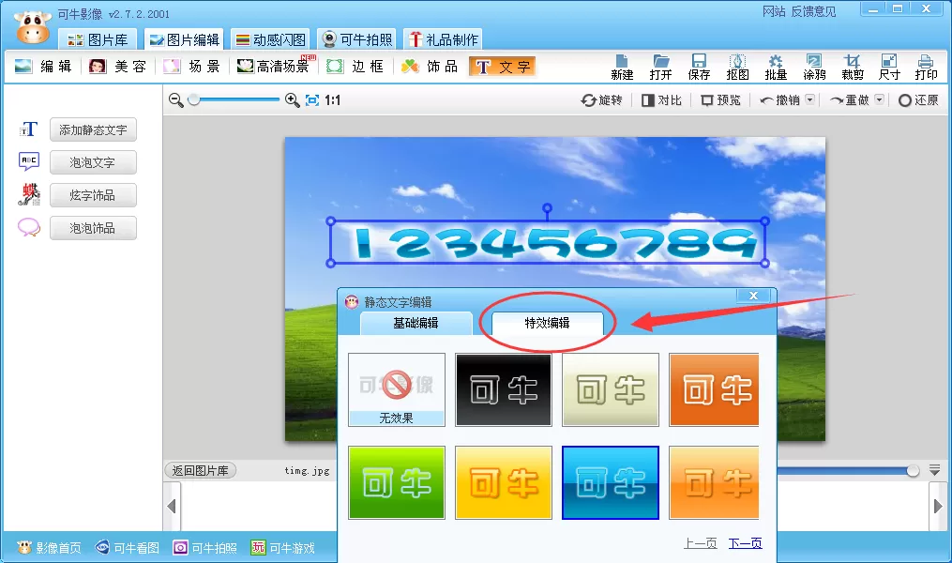Viewport: 952px width, 563px height.
Task: Select the 美容 toolbar section
Action: pyautogui.click(x=118, y=67)
